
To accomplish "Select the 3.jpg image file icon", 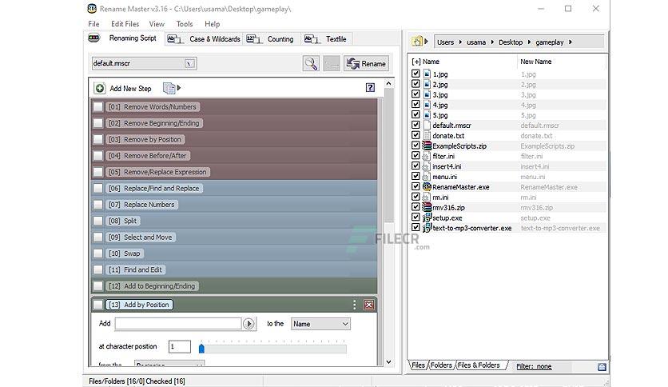I will tap(427, 94).
